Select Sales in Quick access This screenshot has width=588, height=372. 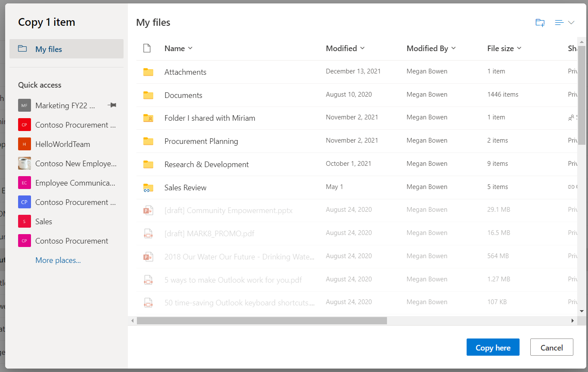[43, 222]
